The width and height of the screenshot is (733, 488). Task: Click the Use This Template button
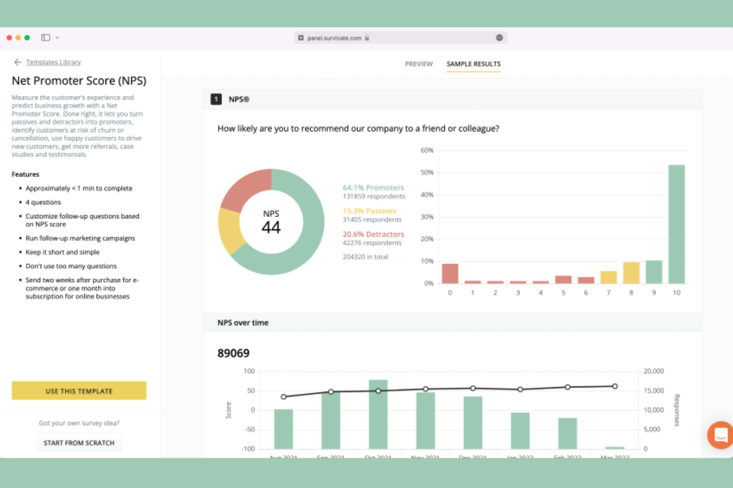(x=79, y=391)
